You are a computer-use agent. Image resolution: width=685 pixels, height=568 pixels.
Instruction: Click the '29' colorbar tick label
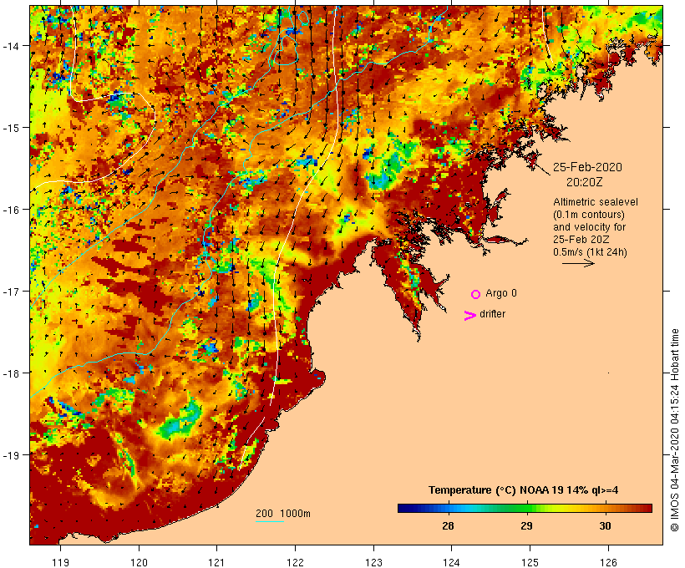point(526,525)
